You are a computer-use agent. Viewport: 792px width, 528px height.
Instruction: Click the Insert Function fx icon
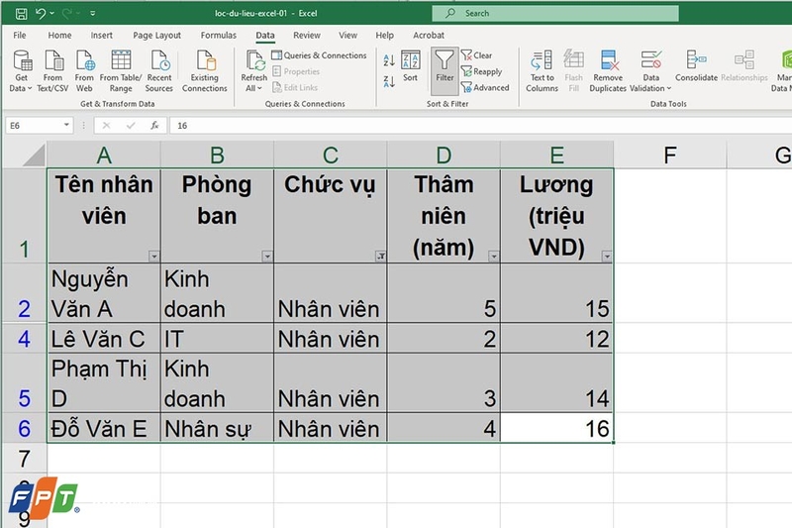coord(154,125)
